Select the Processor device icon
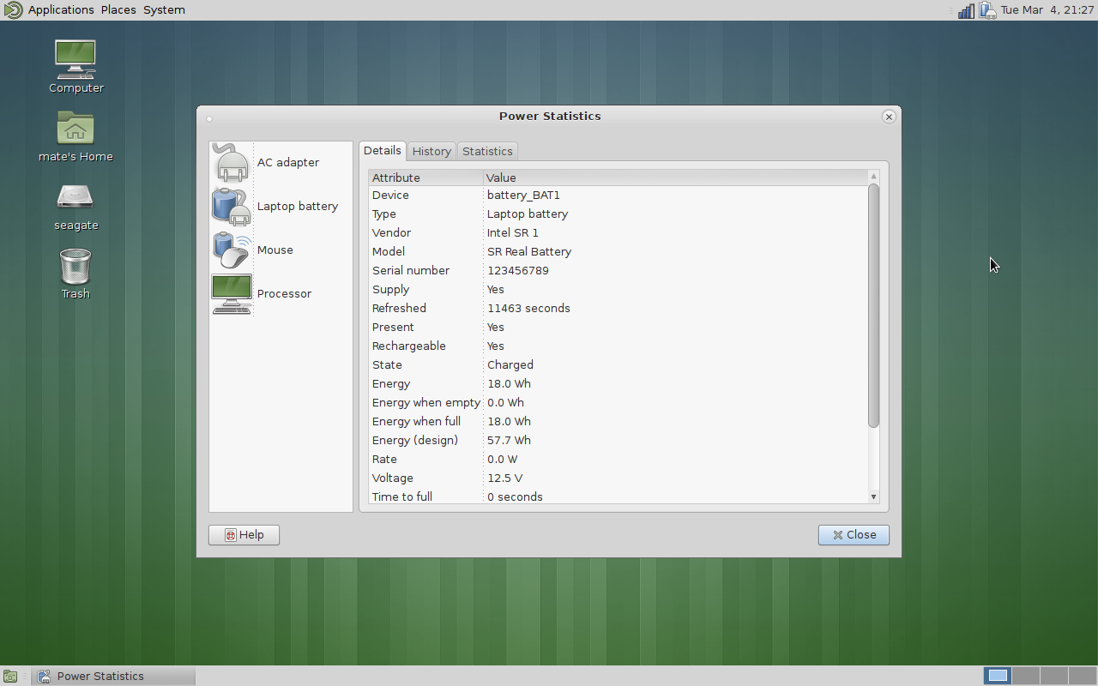 232,294
